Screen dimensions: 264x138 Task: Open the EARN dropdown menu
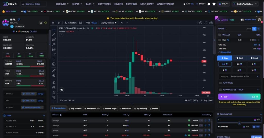point(90,4)
